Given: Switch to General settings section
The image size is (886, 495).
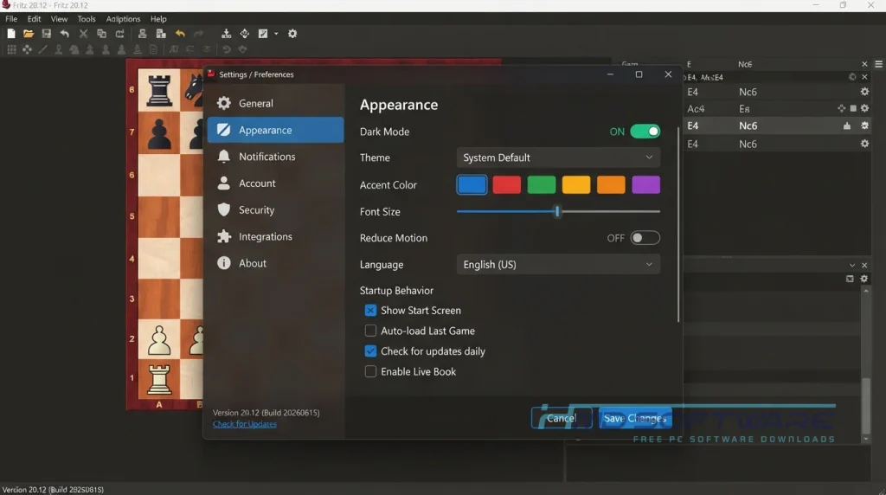Looking at the screenshot, I should 276,103.
